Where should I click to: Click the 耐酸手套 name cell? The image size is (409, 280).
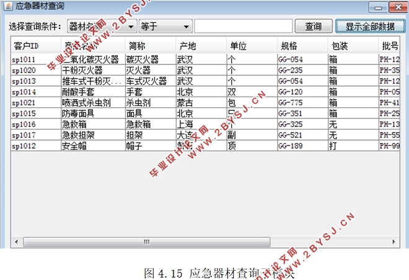coord(94,92)
